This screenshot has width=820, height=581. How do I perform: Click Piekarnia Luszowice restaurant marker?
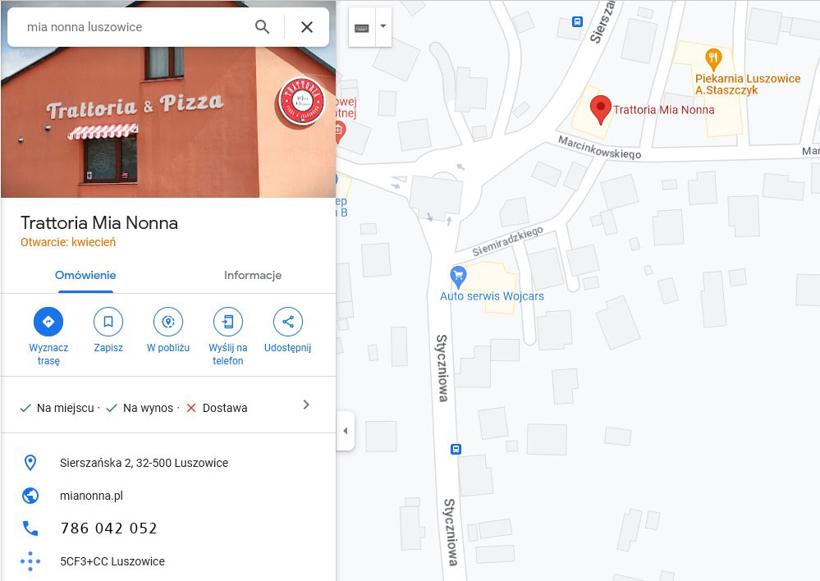pyautogui.click(x=713, y=60)
